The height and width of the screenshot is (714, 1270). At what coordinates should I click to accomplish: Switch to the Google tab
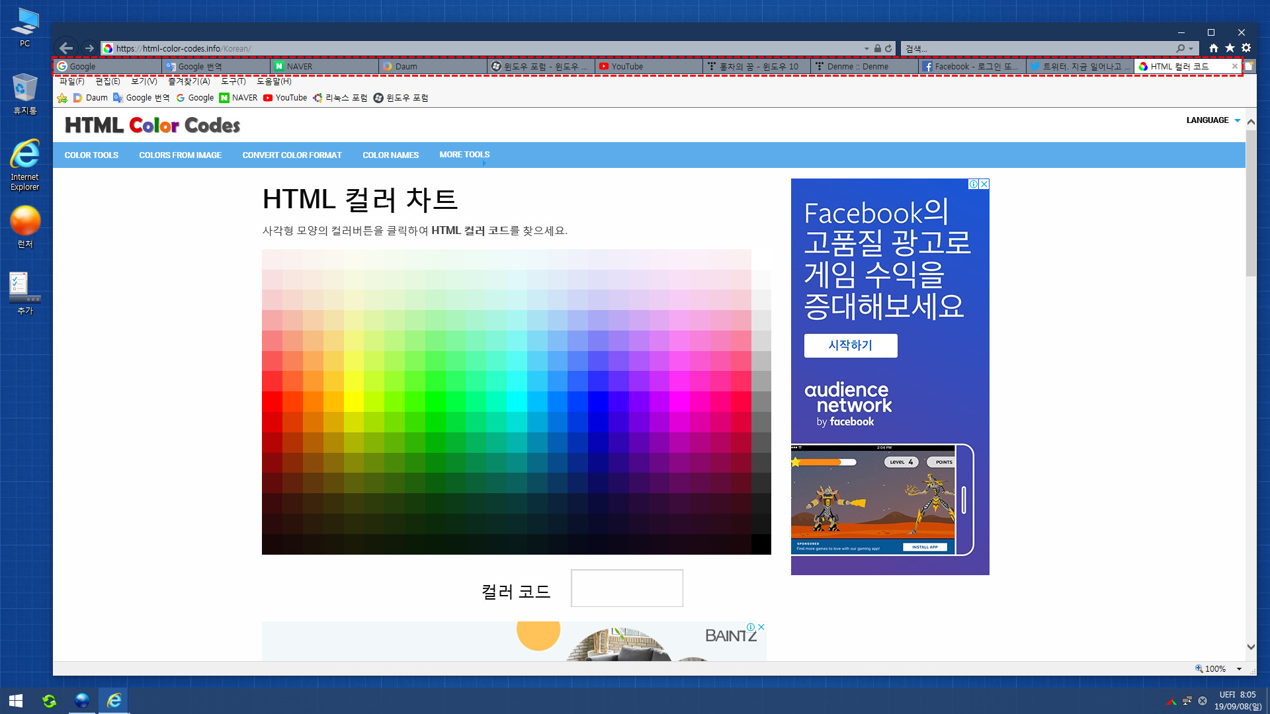coord(108,66)
